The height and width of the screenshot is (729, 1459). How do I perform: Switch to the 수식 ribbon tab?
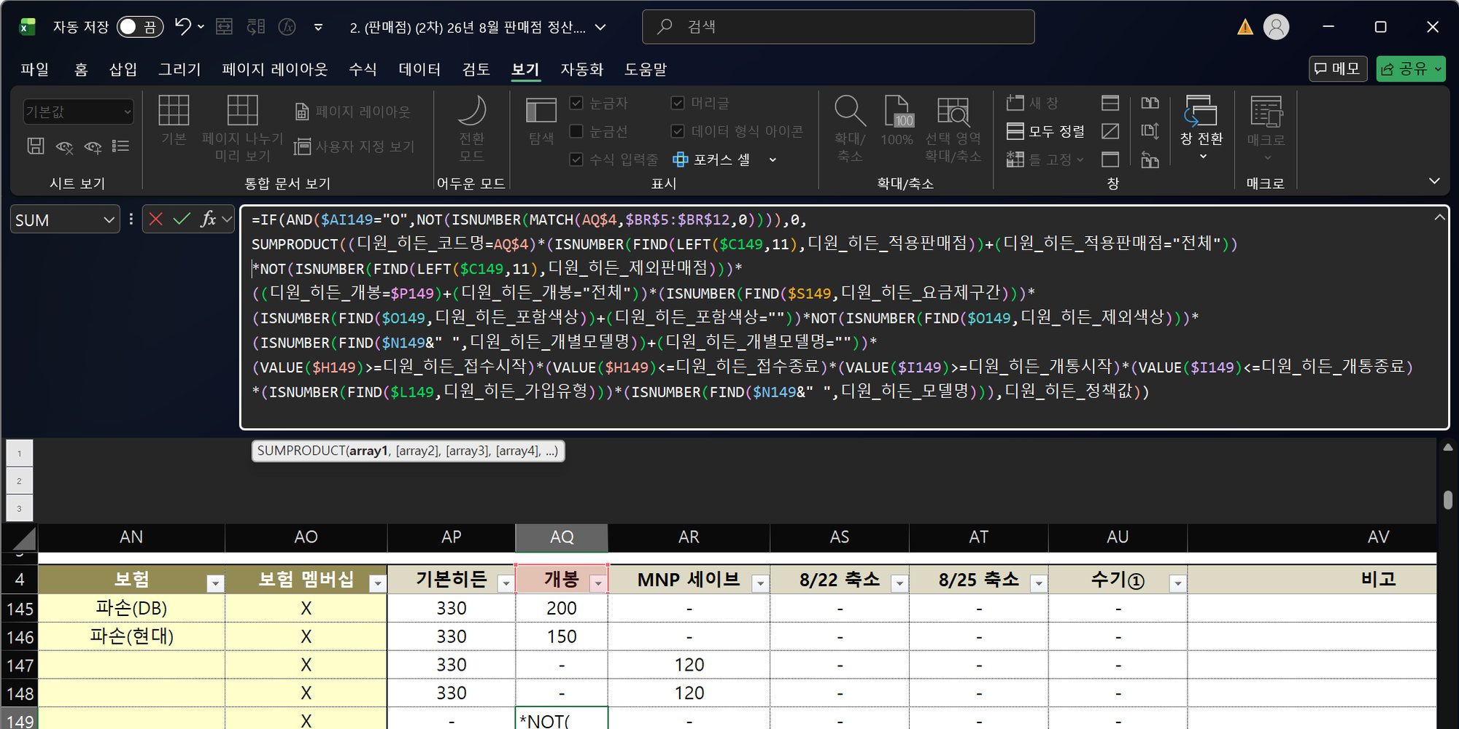click(x=363, y=69)
